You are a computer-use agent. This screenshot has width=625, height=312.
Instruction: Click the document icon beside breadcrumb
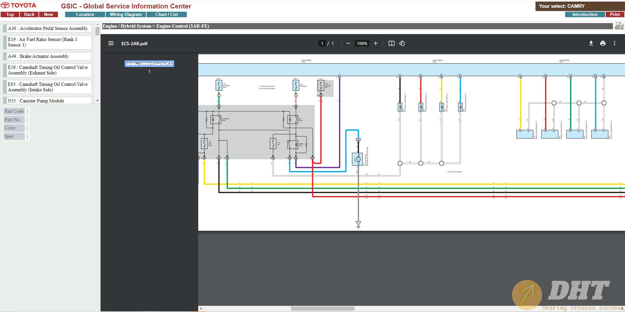(x=619, y=26)
